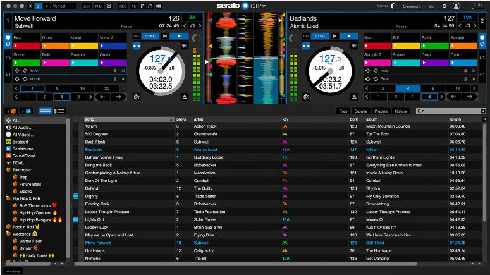Click the Serato Play shield icon

(x=109, y=6)
